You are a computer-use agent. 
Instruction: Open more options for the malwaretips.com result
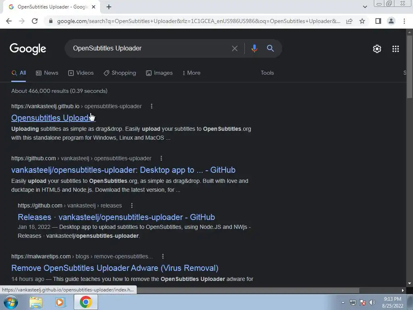(163, 256)
